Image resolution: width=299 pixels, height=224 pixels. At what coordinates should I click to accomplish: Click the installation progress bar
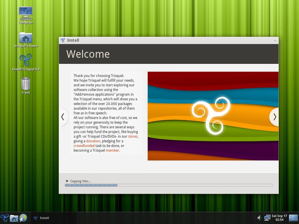pyautogui.click(x=169, y=185)
